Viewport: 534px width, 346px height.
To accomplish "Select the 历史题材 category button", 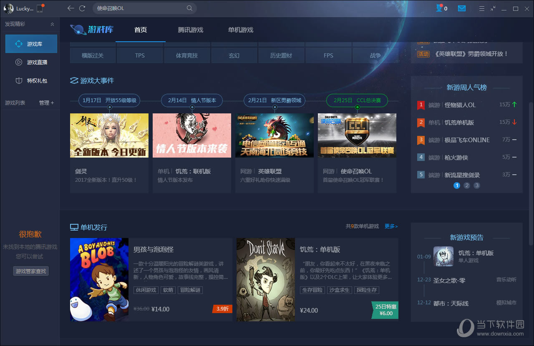I will pyautogui.click(x=281, y=55).
